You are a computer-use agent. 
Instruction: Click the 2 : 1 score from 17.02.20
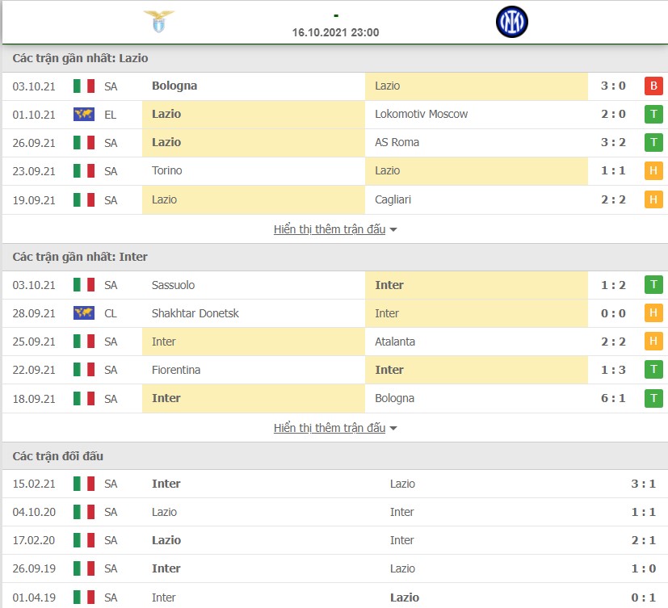coord(643,540)
